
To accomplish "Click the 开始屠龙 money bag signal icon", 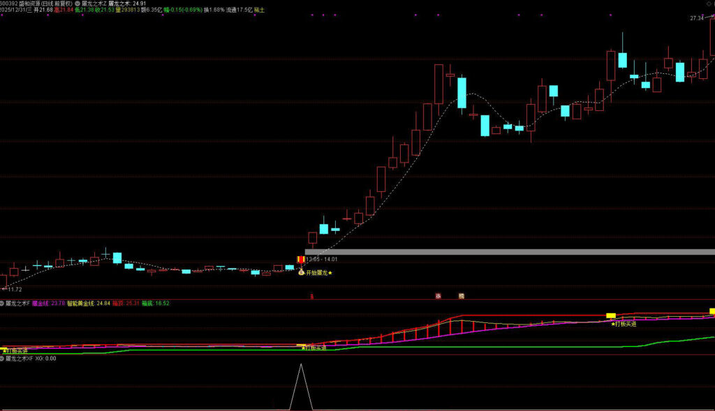I will [x=301, y=272].
